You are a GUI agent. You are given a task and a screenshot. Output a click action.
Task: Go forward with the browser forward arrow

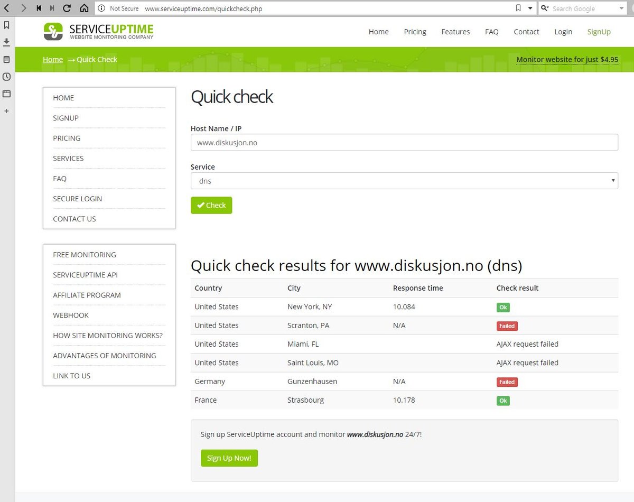(23, 8)
